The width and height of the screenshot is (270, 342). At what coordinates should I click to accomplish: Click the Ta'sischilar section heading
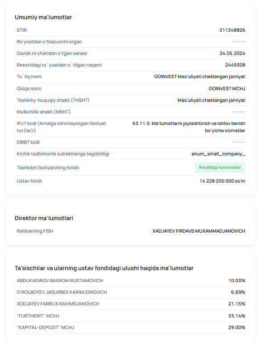(104, 268)
